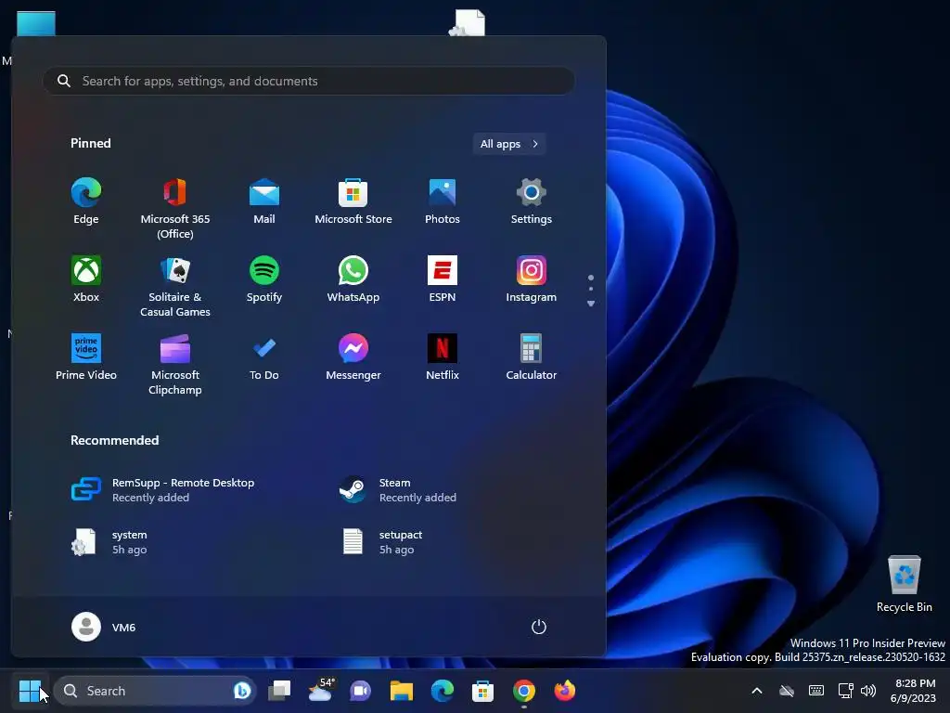This screenshot has width=950, height=713.
Task: Open the To Do app
Action: pyautogui.click(x=264, y=357)
